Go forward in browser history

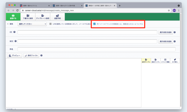click(13, 10)
